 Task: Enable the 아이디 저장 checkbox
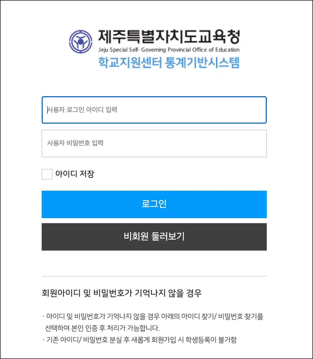coord(47,174)
